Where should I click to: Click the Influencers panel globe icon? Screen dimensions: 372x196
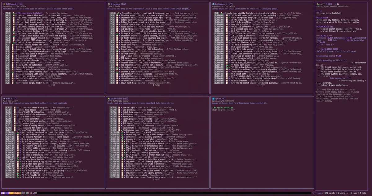213,4
